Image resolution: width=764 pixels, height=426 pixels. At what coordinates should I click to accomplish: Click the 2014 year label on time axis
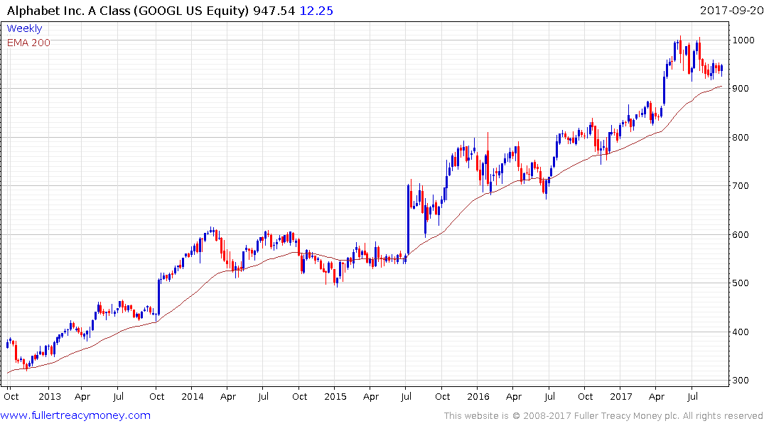click(193, 397)
